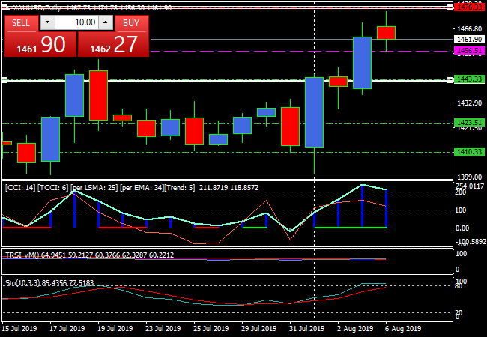487x337 pixels.
Task: Click the SELL button
Action: coord(21,23)
